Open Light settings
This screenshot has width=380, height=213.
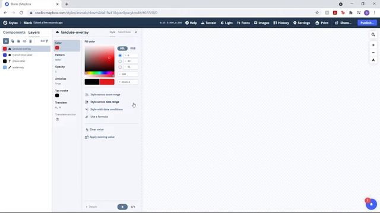click(227, 22)
